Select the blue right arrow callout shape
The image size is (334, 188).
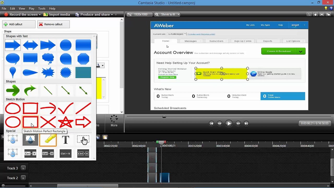[x=13, y=45]
